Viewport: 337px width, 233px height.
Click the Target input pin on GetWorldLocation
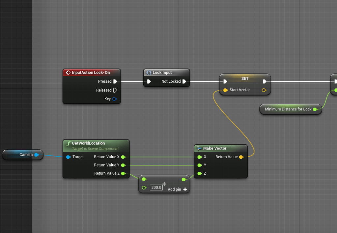click(68, 157)
